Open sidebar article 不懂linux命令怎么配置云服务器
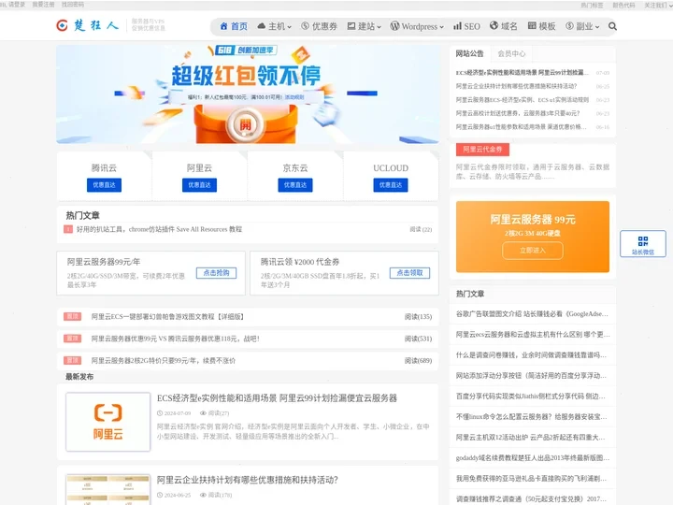The image size is (673, 505). [x=531, y=417]
